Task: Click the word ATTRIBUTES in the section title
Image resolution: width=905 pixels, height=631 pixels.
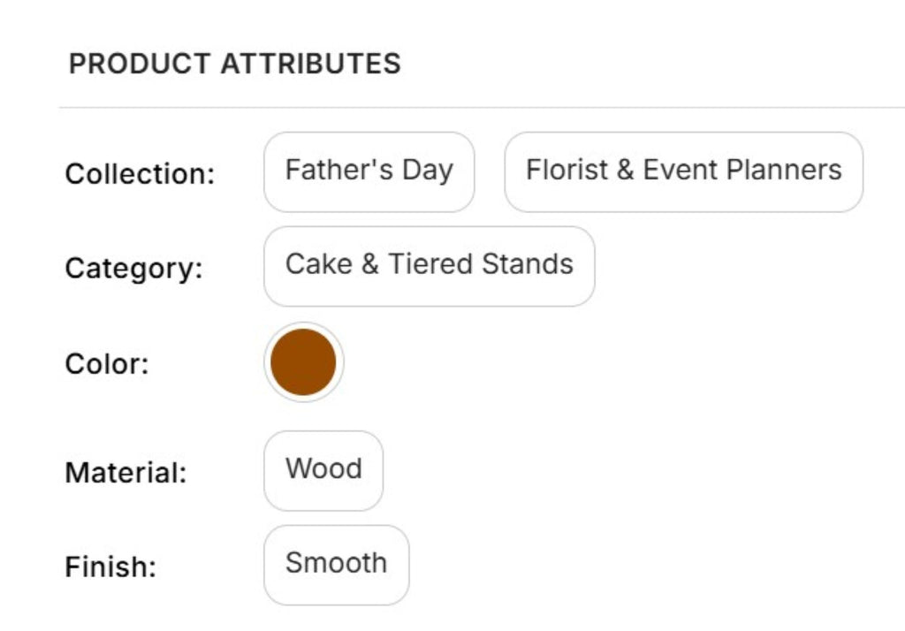Action: (x=310, y=64)
